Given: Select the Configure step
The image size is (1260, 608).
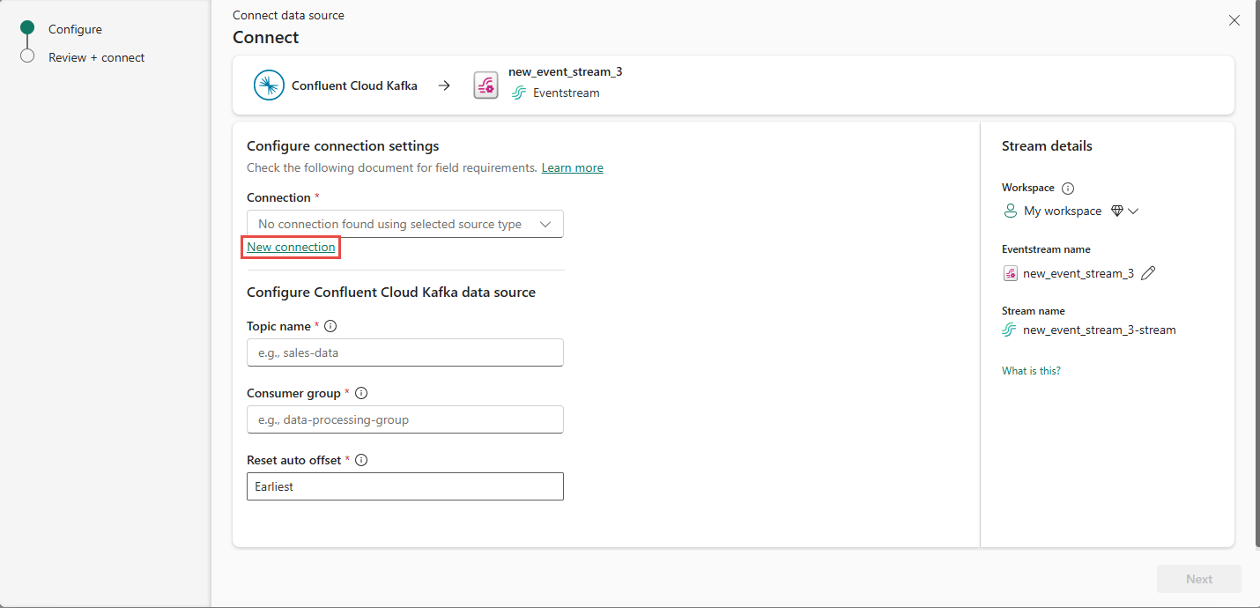Looking at the screenshot, I should pyautogui.click(x=75, y=29).
